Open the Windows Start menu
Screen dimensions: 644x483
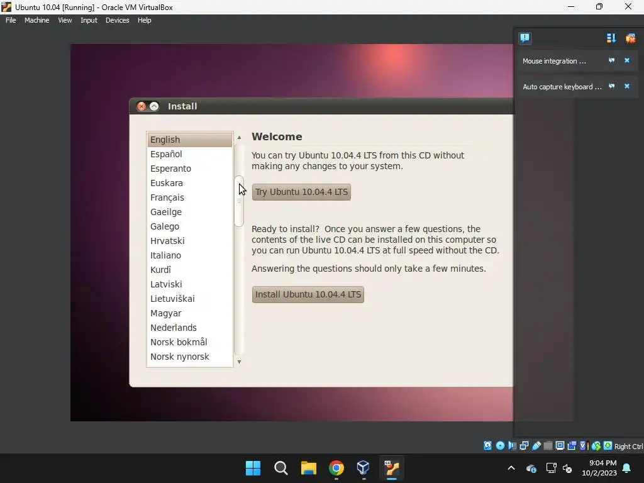(253, 468)
